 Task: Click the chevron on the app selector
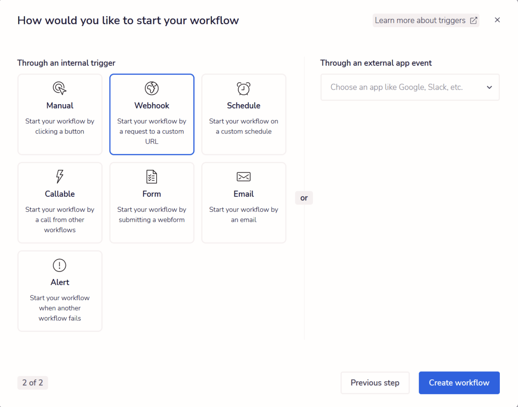point(490,87)
